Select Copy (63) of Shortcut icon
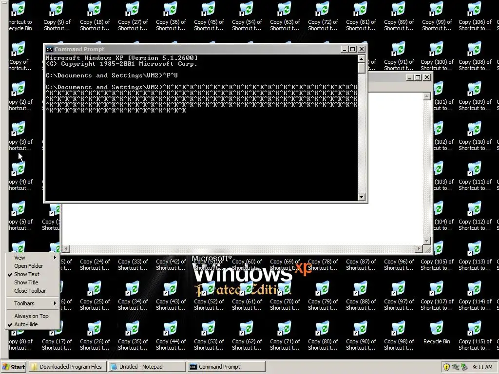This screenshot has width=499, height=374. click(x=285, y=16)
